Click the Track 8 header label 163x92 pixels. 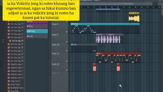point(55,24)
